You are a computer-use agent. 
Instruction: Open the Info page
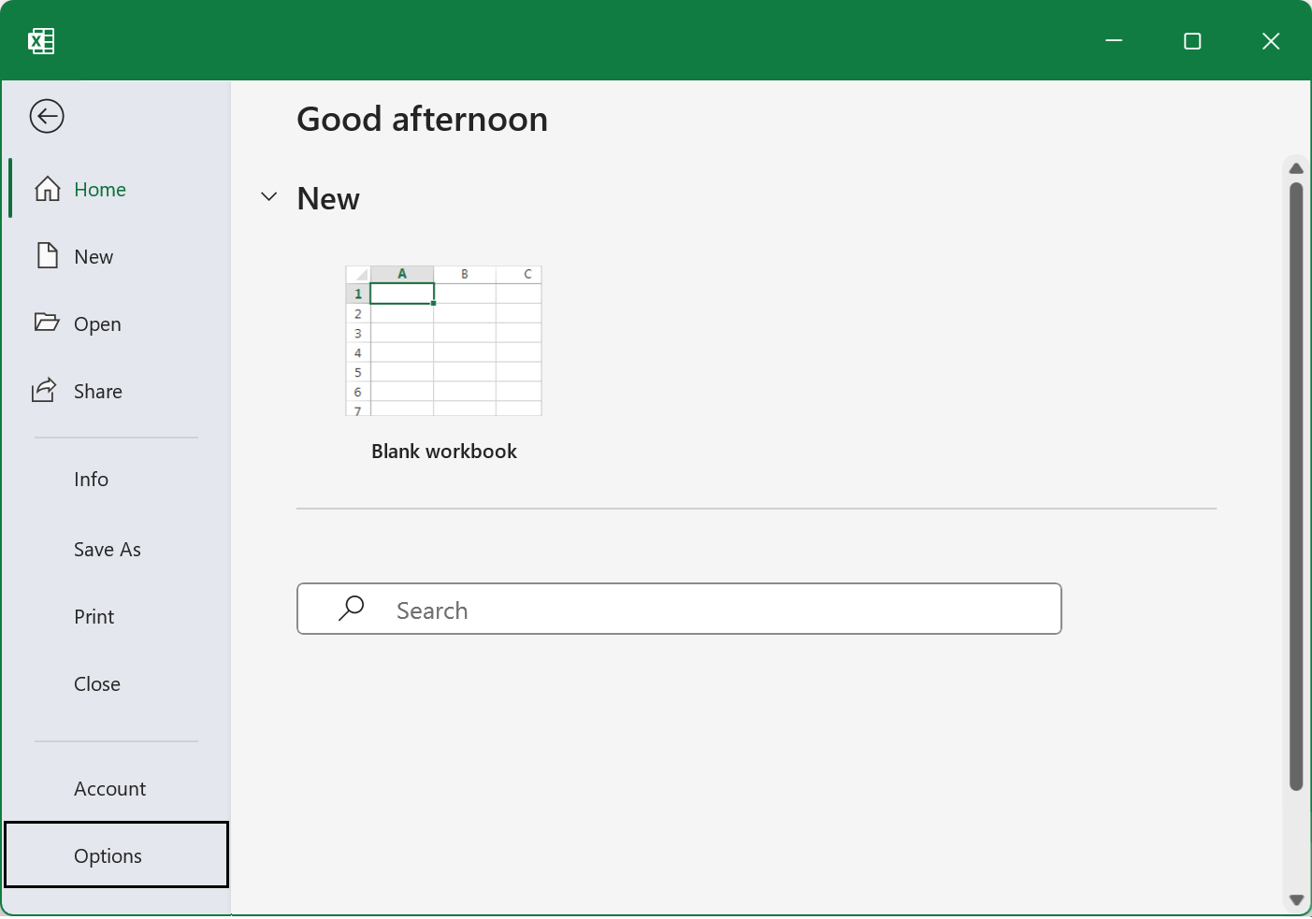(117, 480)
